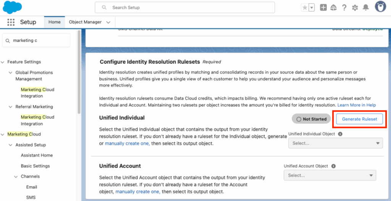Screen dimensions: 391x201
Task: Click the sidebar vertical scrollbar
Action: (79, 72)
